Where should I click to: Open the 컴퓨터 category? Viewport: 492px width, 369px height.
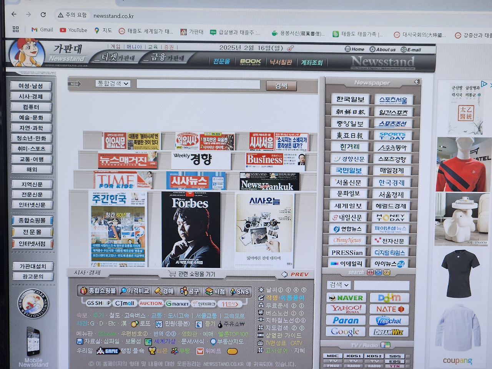click(31, 107)
